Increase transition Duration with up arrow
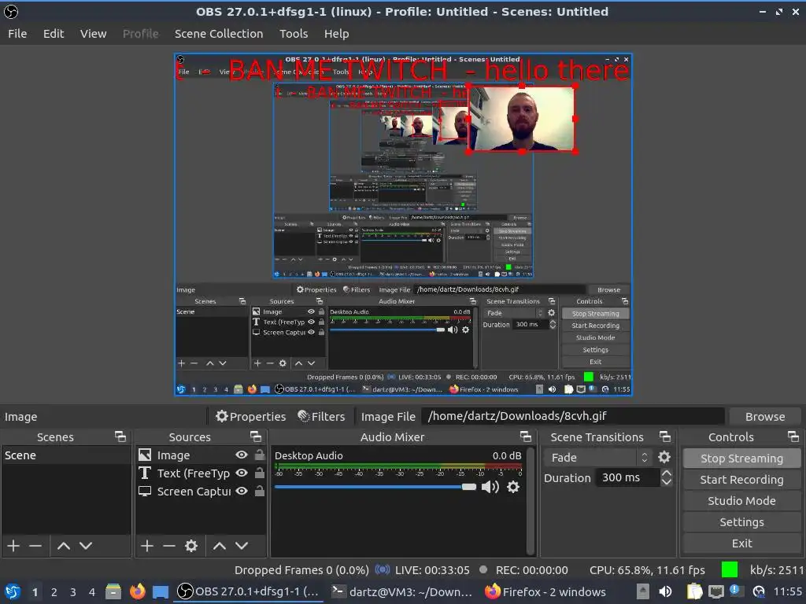Viewport: 806px width, 604px height. click(x=666, y=474)
